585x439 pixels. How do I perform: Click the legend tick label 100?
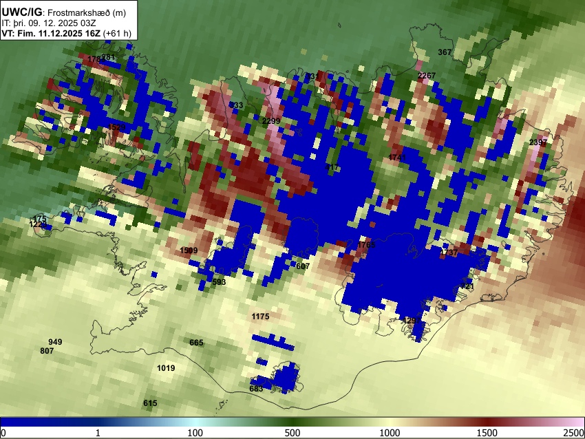(195, 433)
